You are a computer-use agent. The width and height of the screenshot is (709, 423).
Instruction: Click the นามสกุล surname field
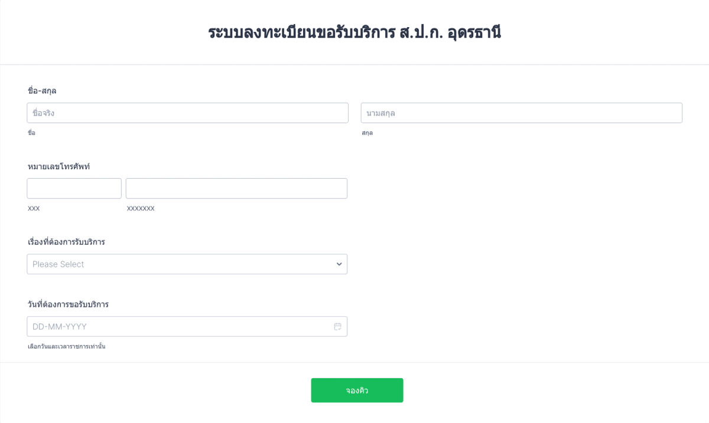click(x=521, y=113)
